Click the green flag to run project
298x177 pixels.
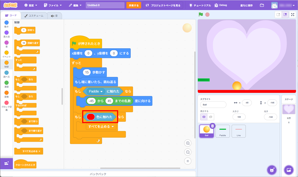(201, 14)
